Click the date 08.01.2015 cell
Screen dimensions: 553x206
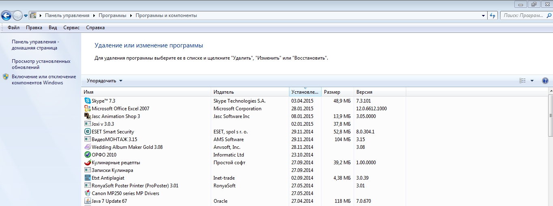pos(302,116)
